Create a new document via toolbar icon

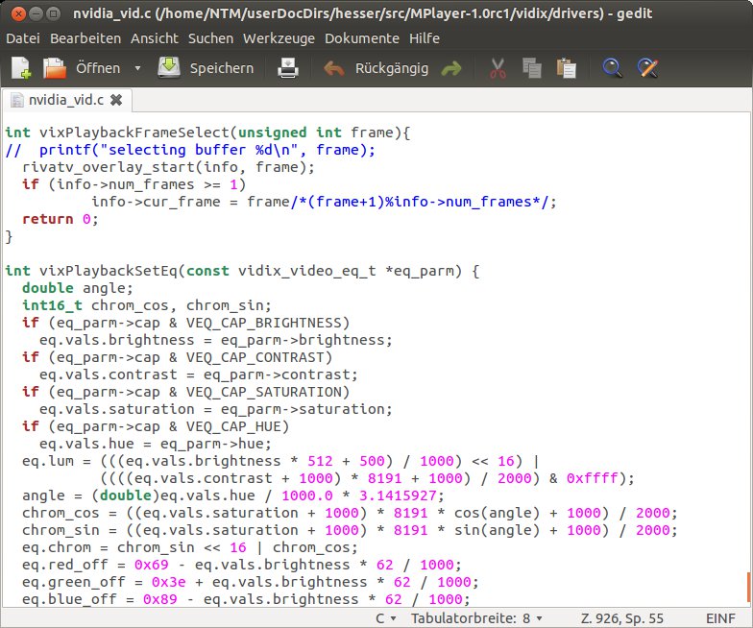pyautogui.click(x=21, y=67)
